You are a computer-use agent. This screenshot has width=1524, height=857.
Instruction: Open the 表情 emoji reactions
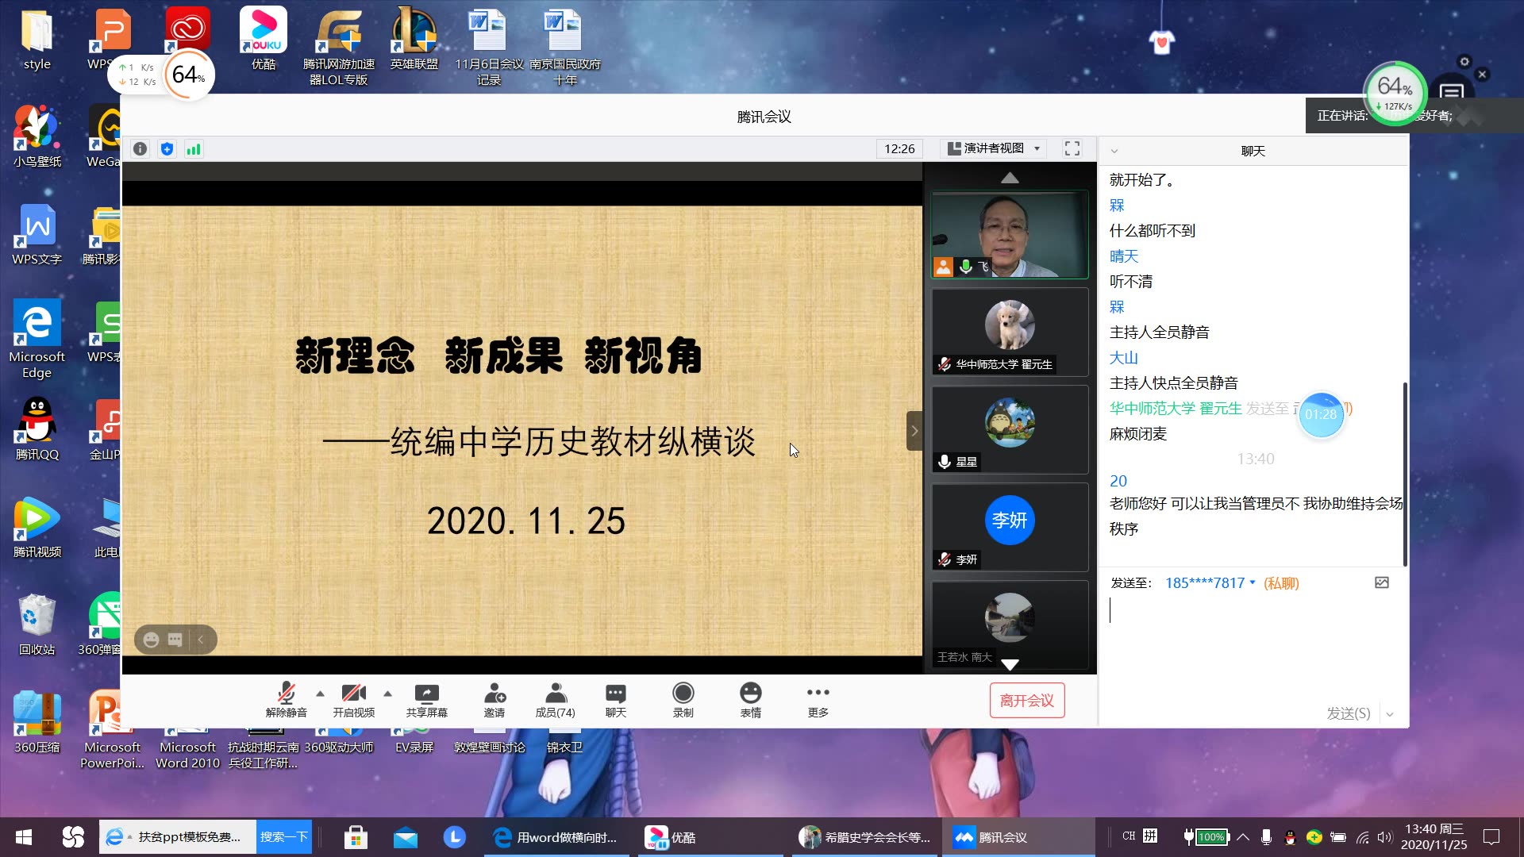pyautogui.click(x=751, y=700)
